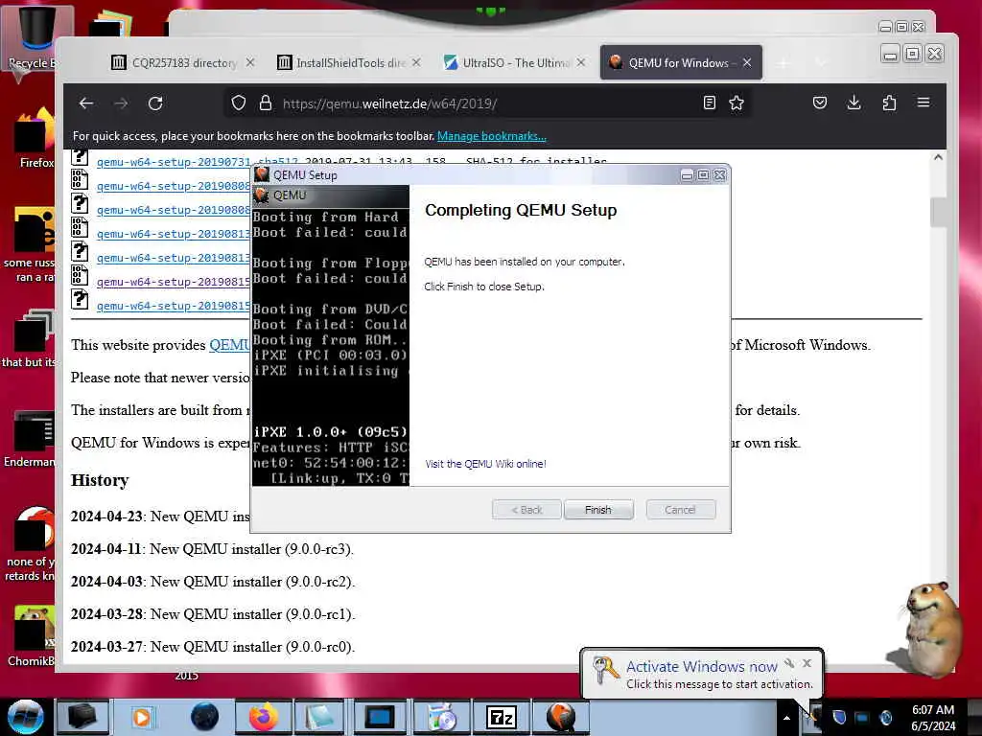Open the media player taskbar icon
Image resolution: width=982 pixels, height=736 pixels.
click(x=142, y=717)
